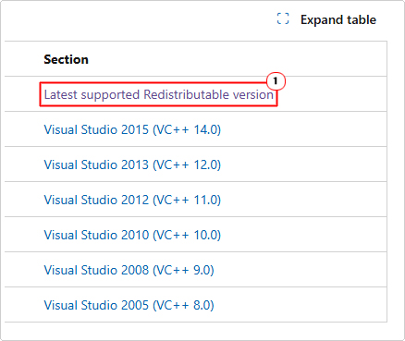Follow Visual Studio 2010 (VC++ 10.0) link

132,235
